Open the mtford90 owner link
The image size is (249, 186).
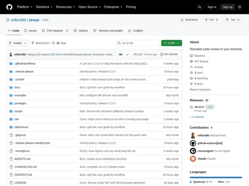(18, 20)
